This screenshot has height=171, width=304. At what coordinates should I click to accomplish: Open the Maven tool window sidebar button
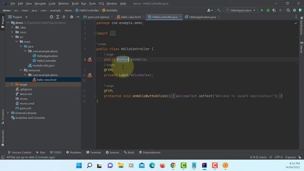pos(302,47)
